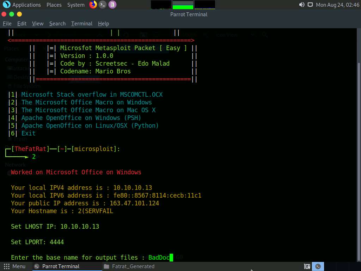The height and width of the screenshot is (271, 361).
Task: Launch terminal from top panel icon
Action: 103,5
